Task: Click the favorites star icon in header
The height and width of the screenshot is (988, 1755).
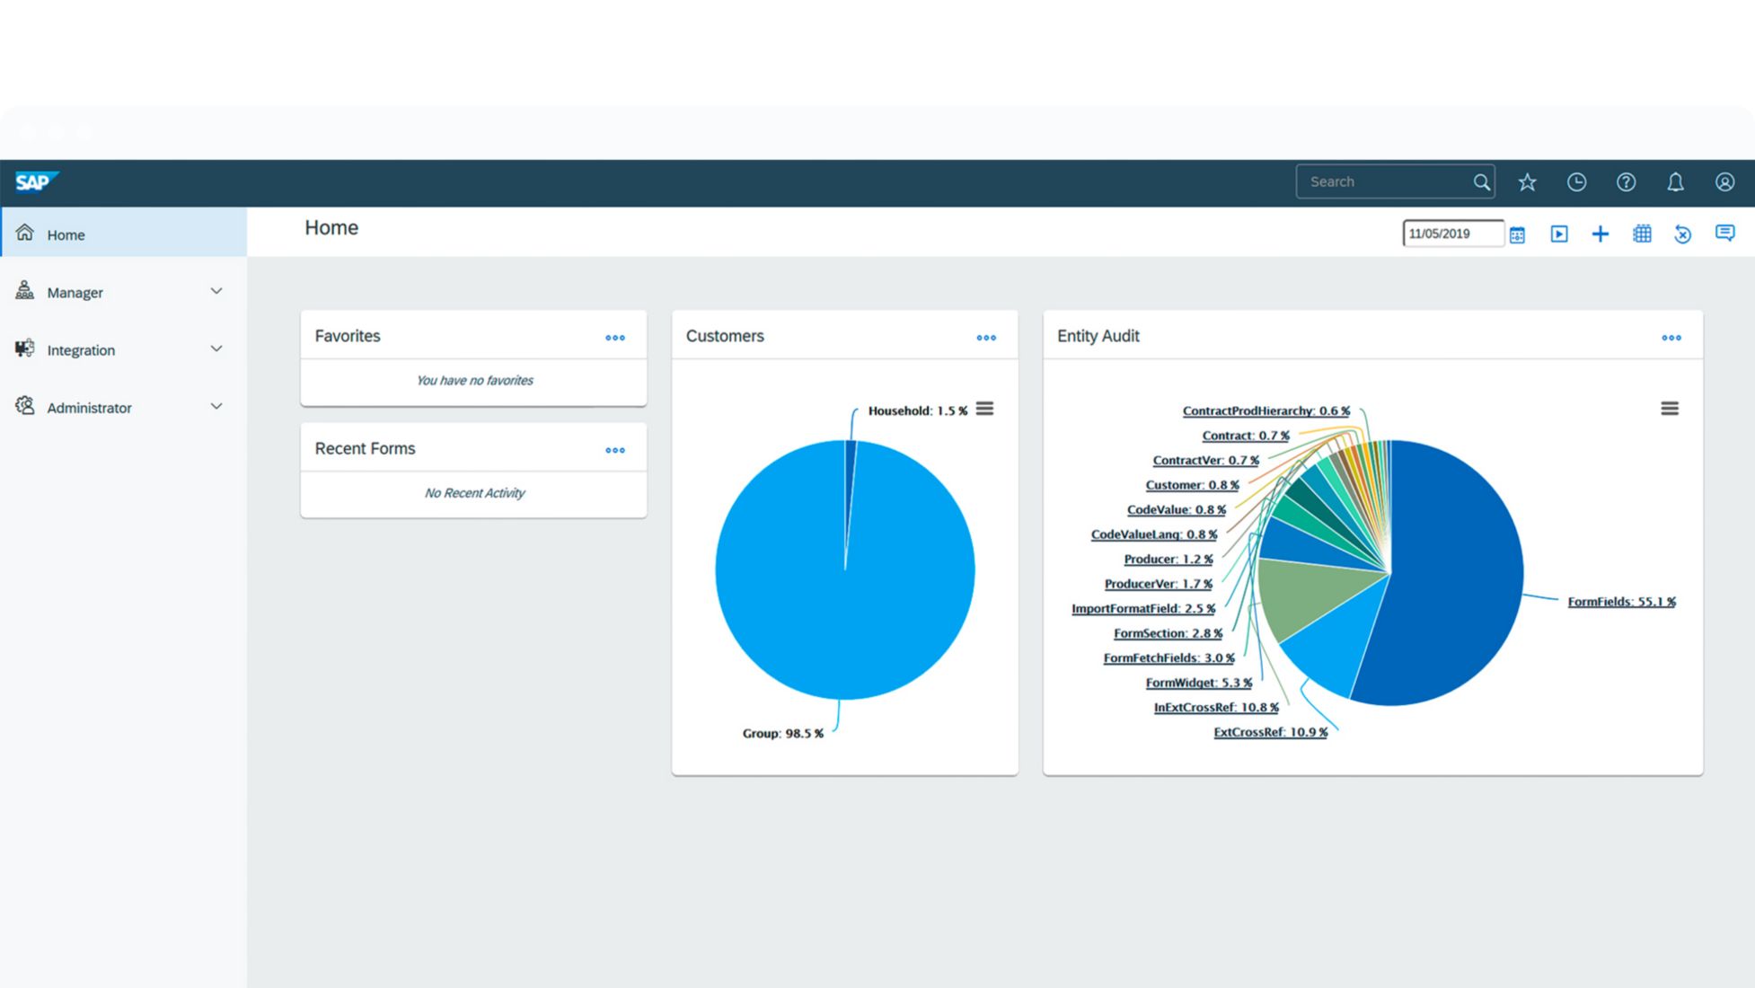Action: (x=1527, y=182)
